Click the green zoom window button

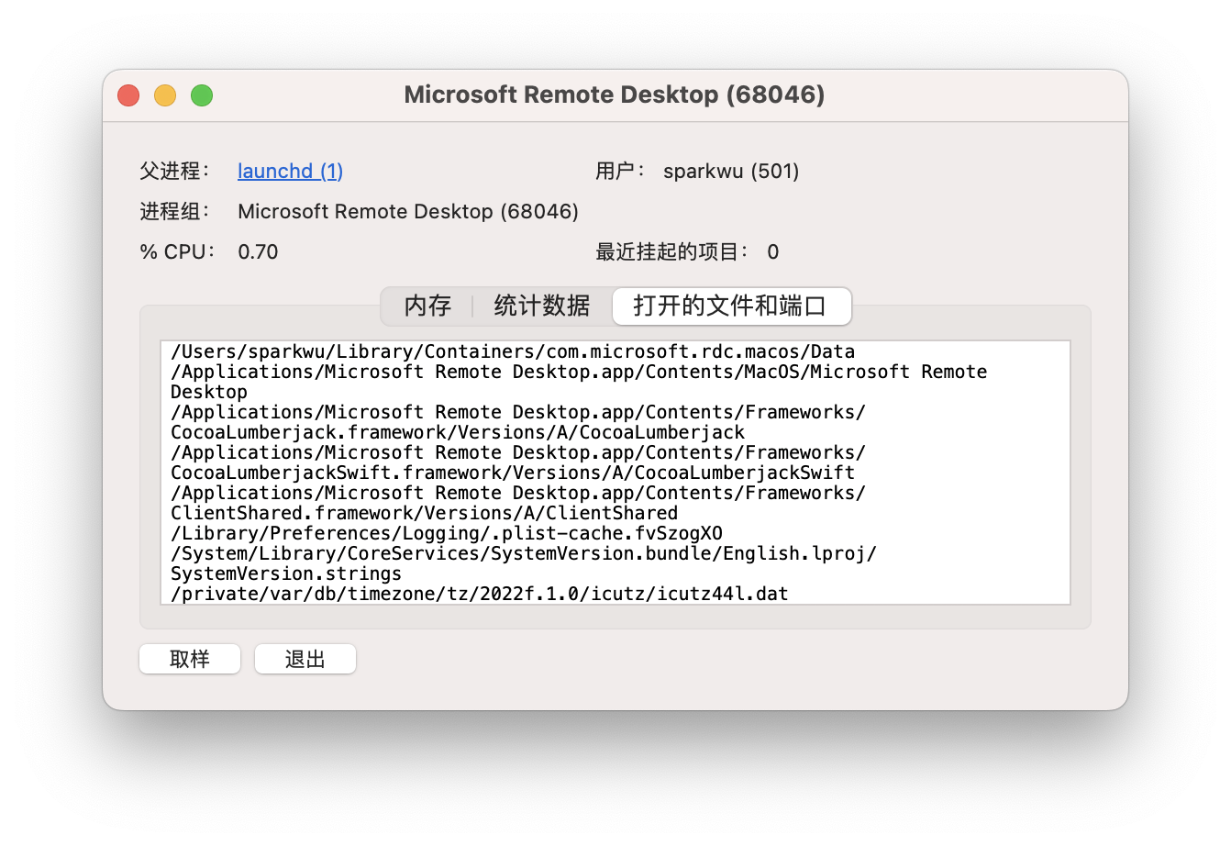(x=201, y=95)
